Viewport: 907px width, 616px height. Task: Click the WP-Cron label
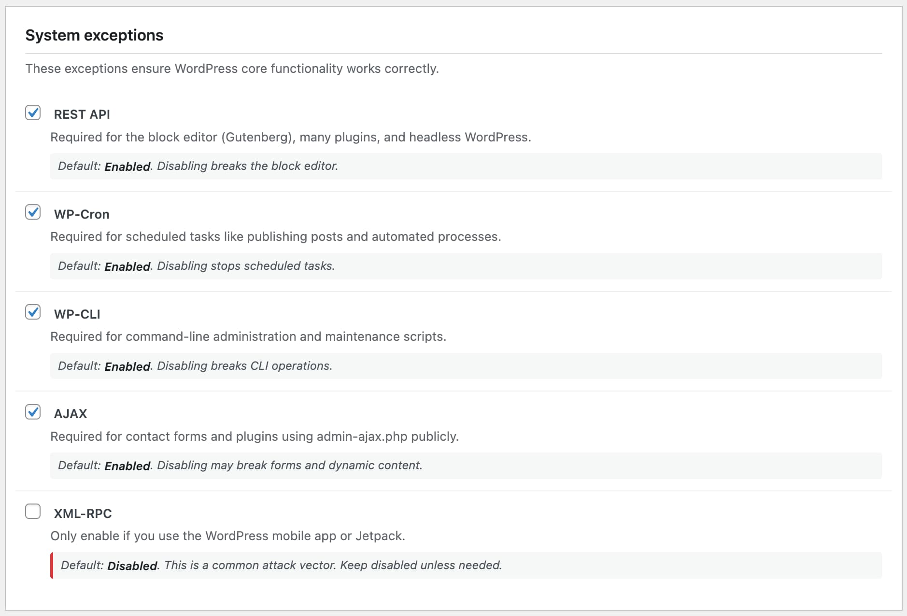[82, 214]
